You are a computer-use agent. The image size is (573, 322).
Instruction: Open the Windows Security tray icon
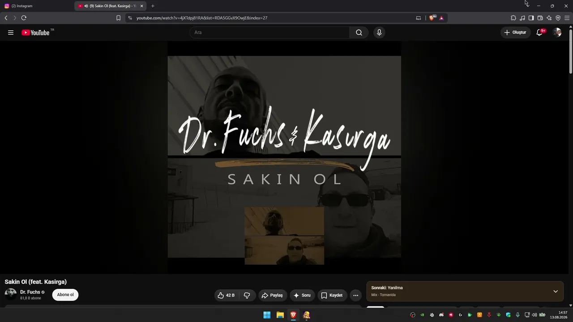[x=508, y=315]
